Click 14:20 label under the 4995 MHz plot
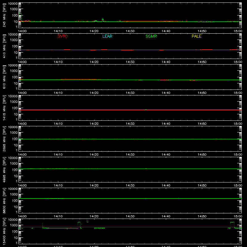The image size is (247, 247). [x=94, y=186]
